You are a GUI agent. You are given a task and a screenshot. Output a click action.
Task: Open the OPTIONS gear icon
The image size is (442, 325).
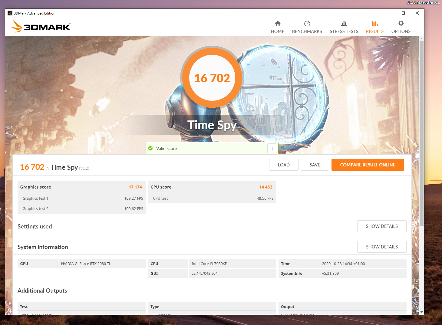[x=401, y=23]
